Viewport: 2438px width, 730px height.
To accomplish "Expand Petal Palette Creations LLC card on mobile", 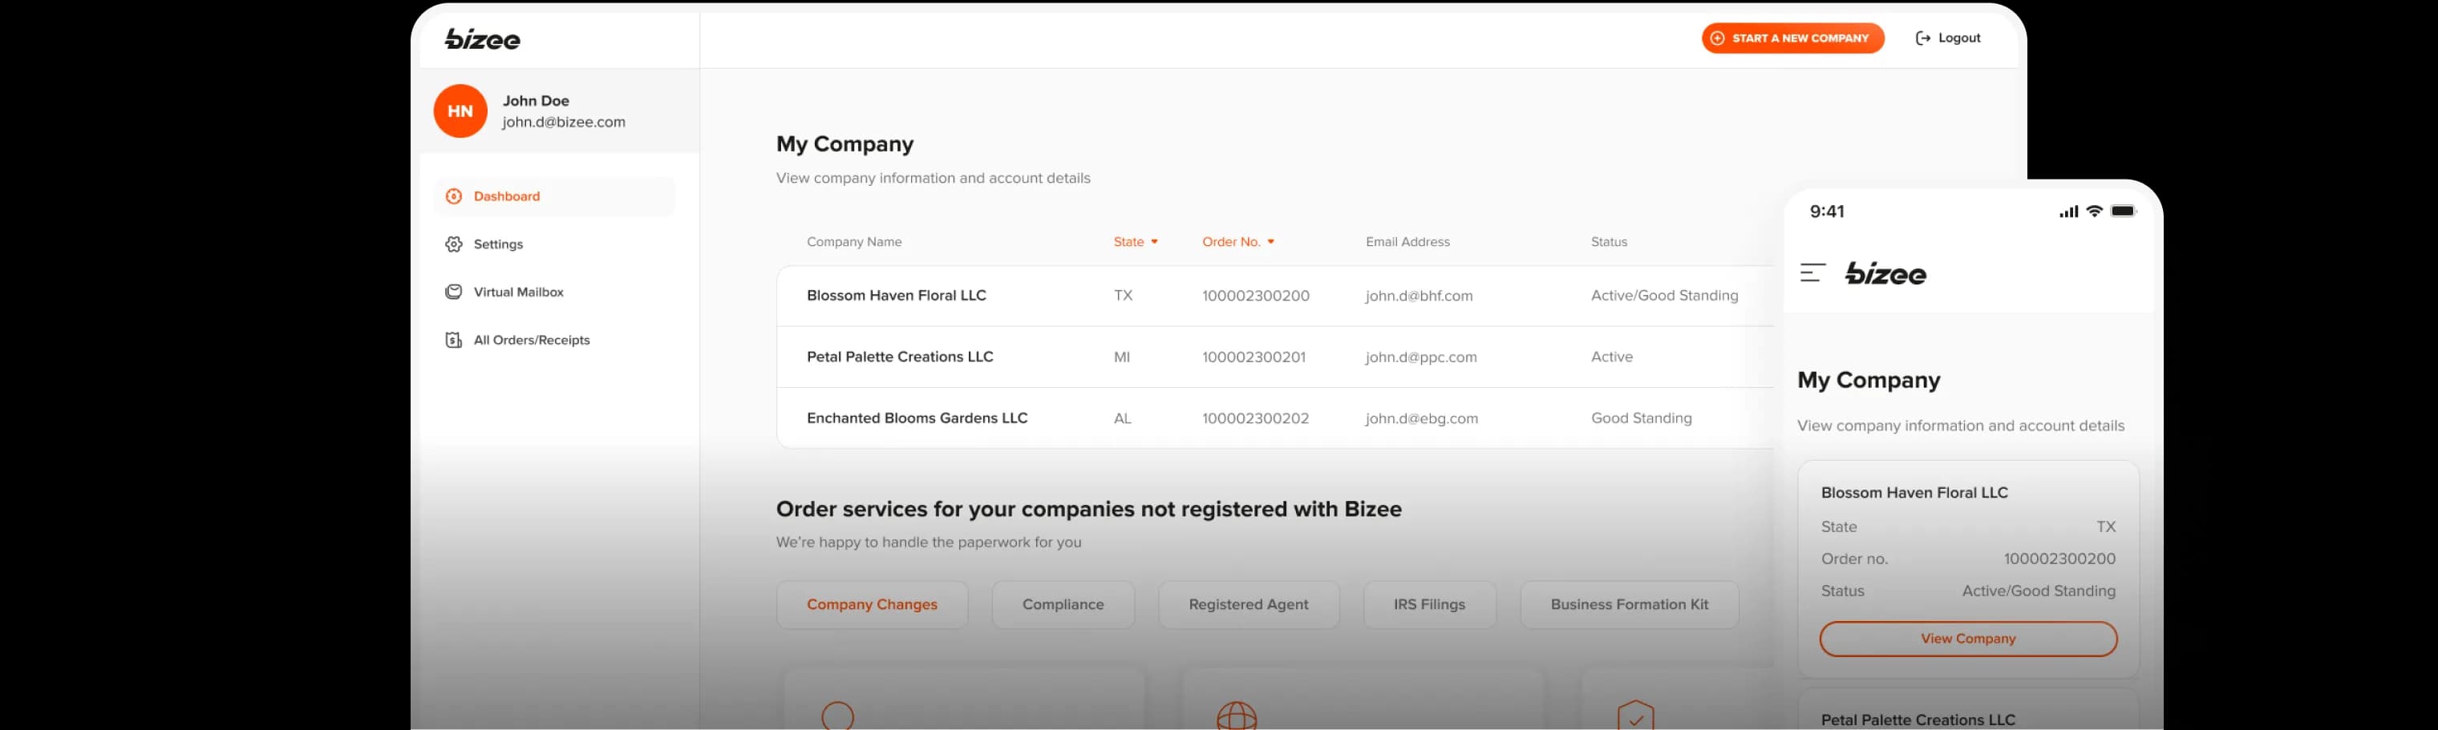I will [x=1918, y=719].
